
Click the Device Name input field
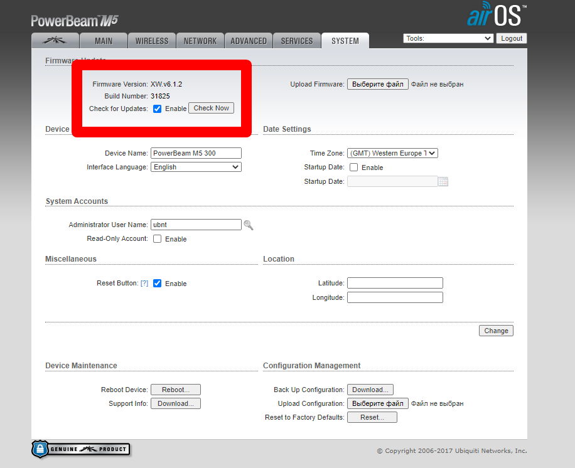tap(196, 153)
